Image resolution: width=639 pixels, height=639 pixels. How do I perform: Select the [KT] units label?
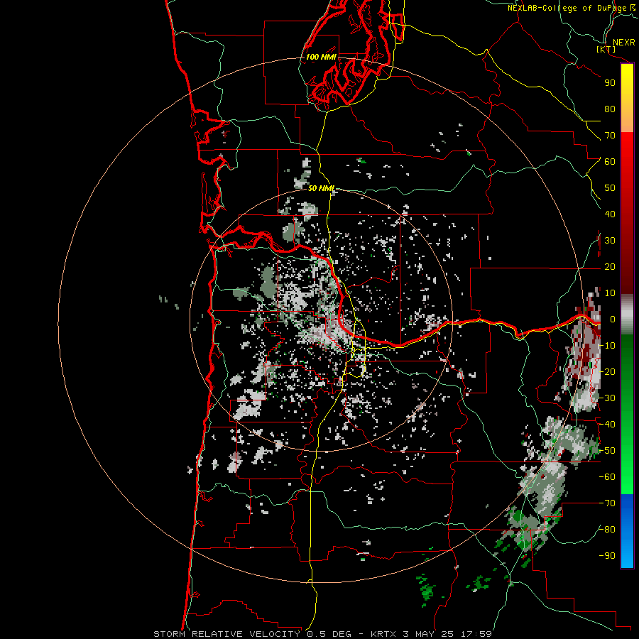pyautogui.click(x=606, y=49)
